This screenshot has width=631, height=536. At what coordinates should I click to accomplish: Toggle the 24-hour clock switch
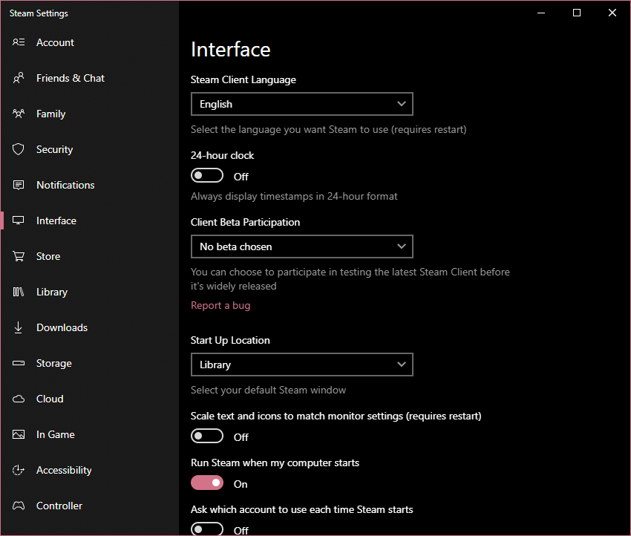point(207,175)
